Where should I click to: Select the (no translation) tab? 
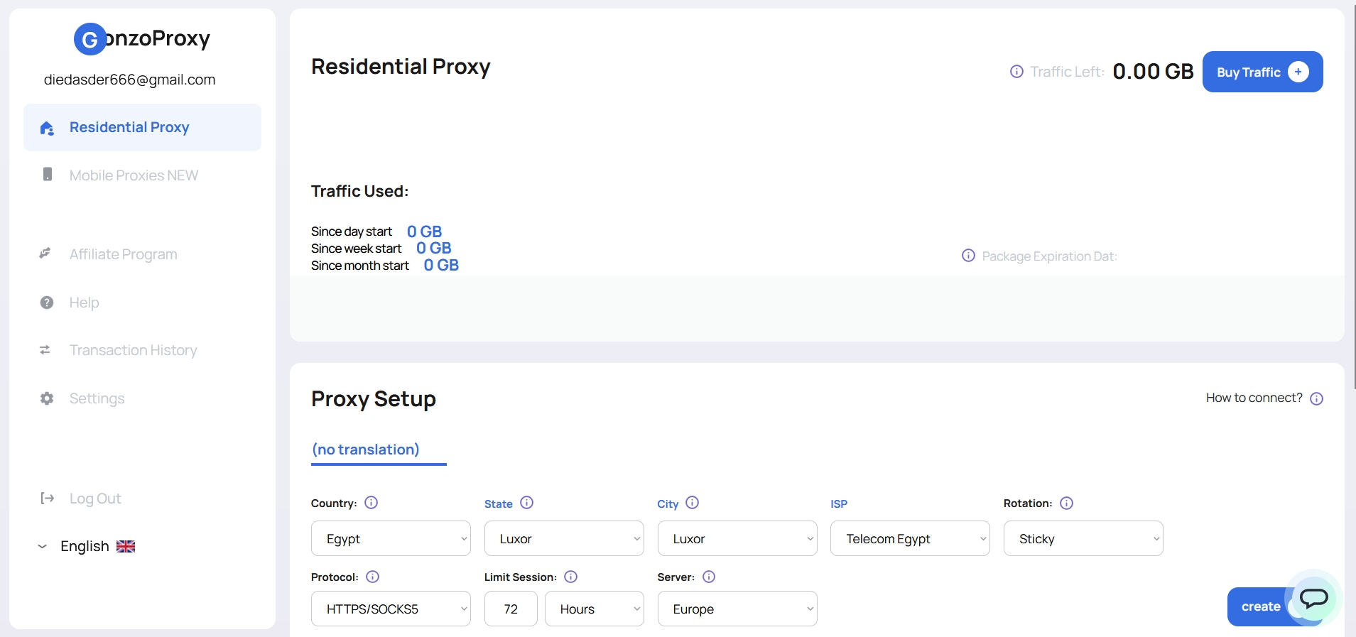(x=366, y=450)
